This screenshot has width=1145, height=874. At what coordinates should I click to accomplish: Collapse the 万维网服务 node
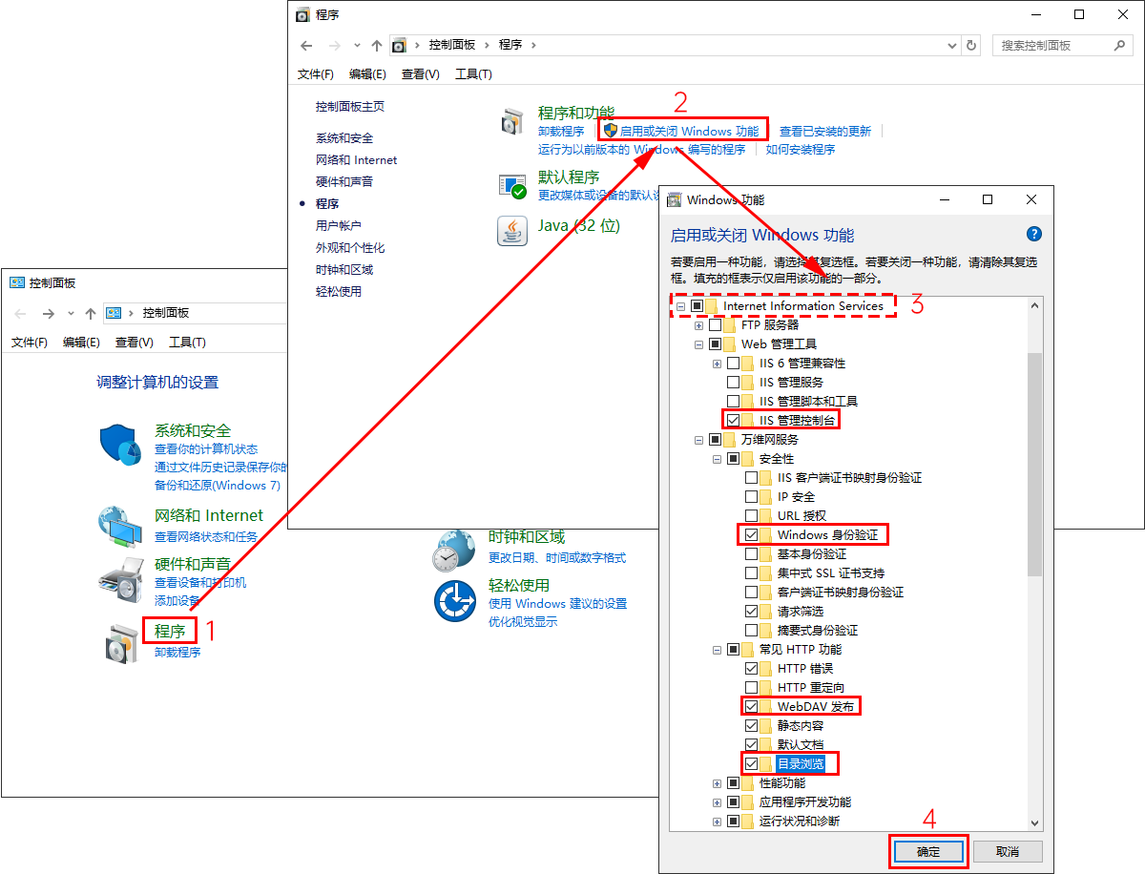[699, 440]
